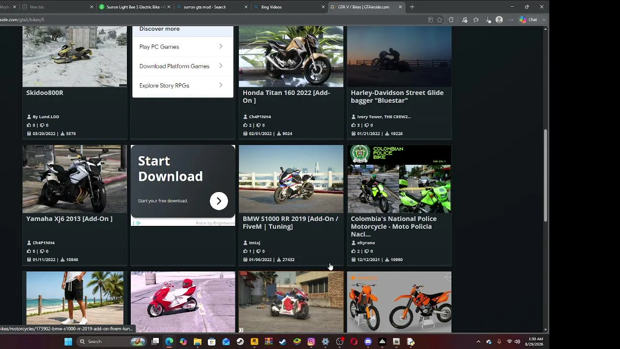This screenshot has width=620, height=349.
Task: Click the Start Download arrow button
Action: click(x=218, y=201)
